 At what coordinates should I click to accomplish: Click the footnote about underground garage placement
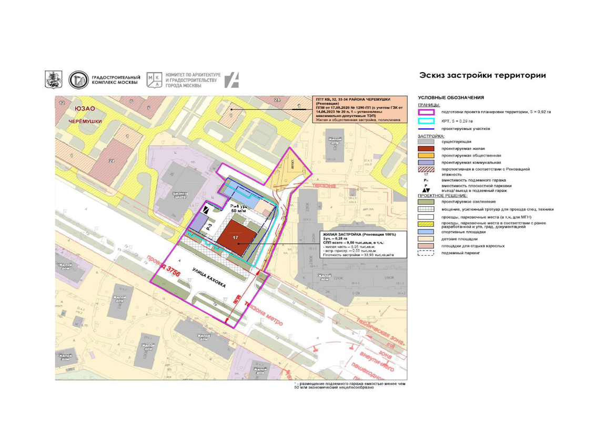click(x=349, y=386)
